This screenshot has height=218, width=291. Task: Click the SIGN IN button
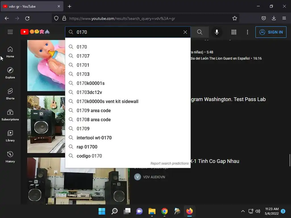click(x=271, y=32)
